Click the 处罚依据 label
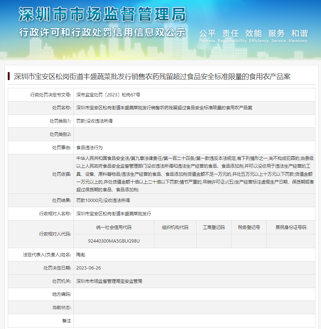Viewport: 321px width, 329px height. pos(62,174)
